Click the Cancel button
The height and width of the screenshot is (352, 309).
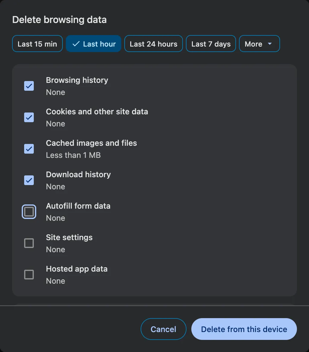pyautogui.click(x=163, y=329)
